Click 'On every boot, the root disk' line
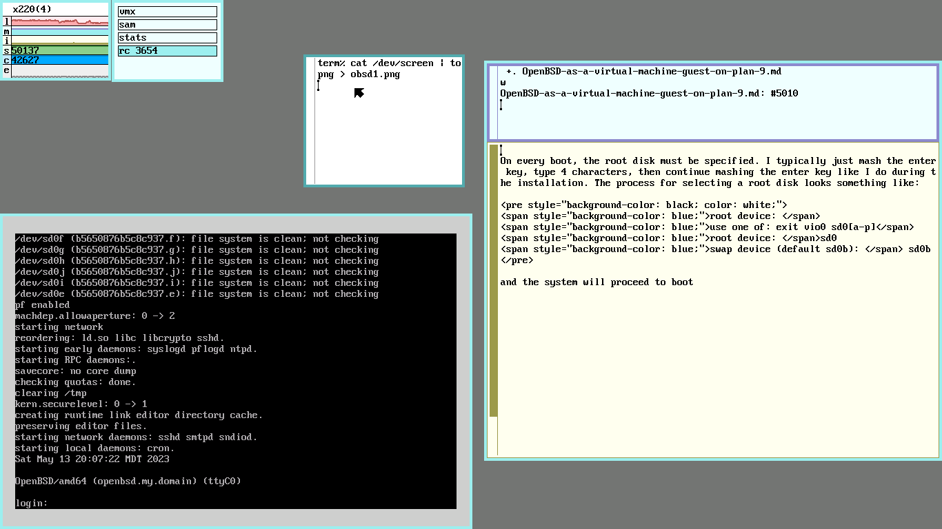The width and height of the screenshot is (942, 529). [718, 161]
